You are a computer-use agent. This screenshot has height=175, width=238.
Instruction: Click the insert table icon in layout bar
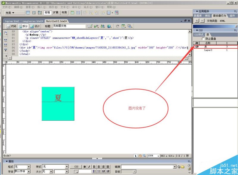point(28,13)
